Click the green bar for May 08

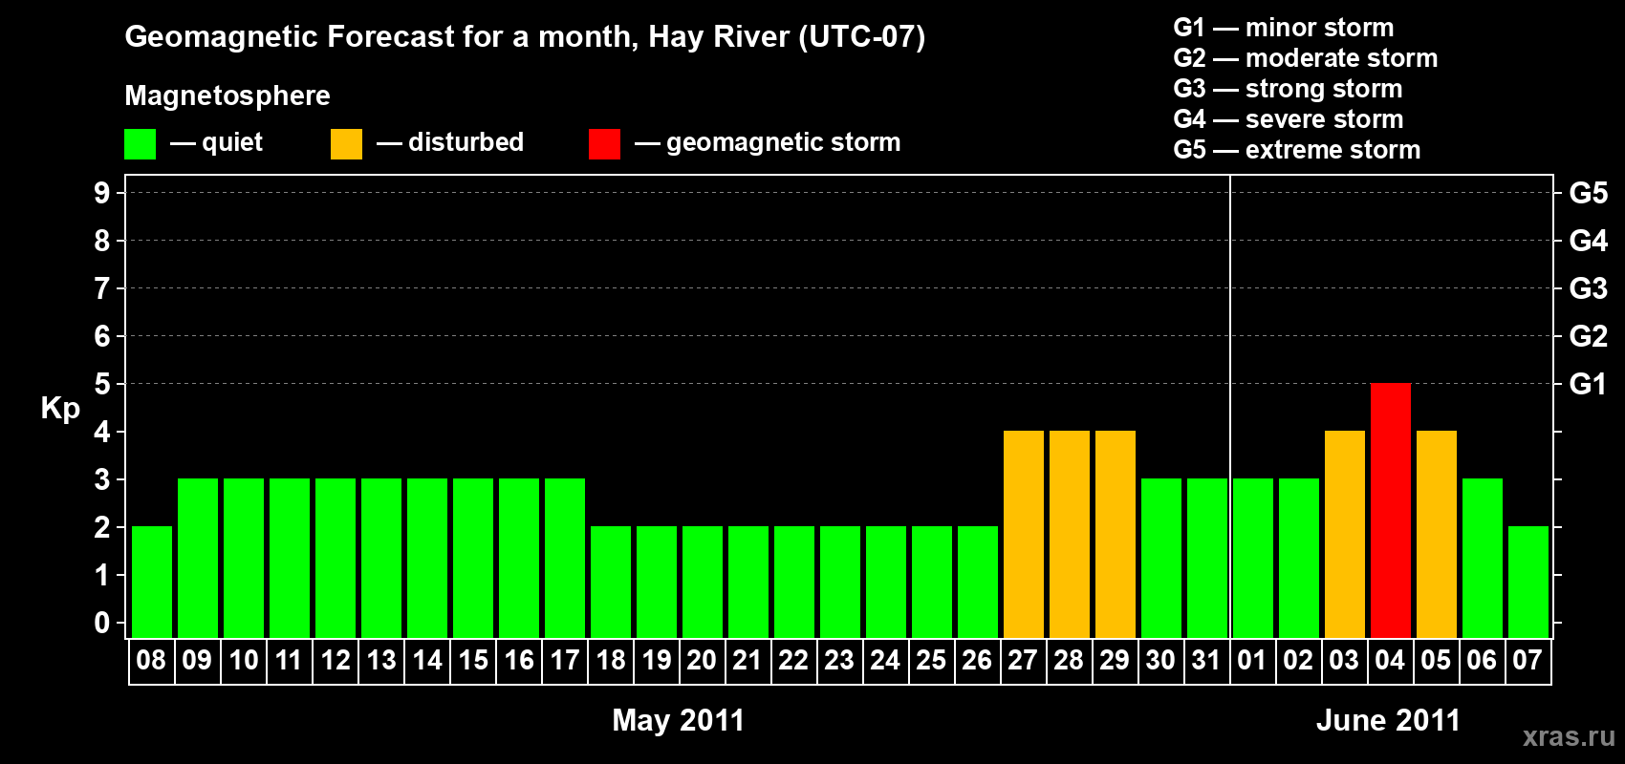(151, 582)
